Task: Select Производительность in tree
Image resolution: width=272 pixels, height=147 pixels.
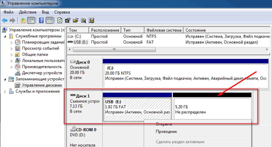Action: [x=42, y=67]
